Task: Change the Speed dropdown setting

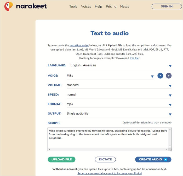Action: coord(170,95)
